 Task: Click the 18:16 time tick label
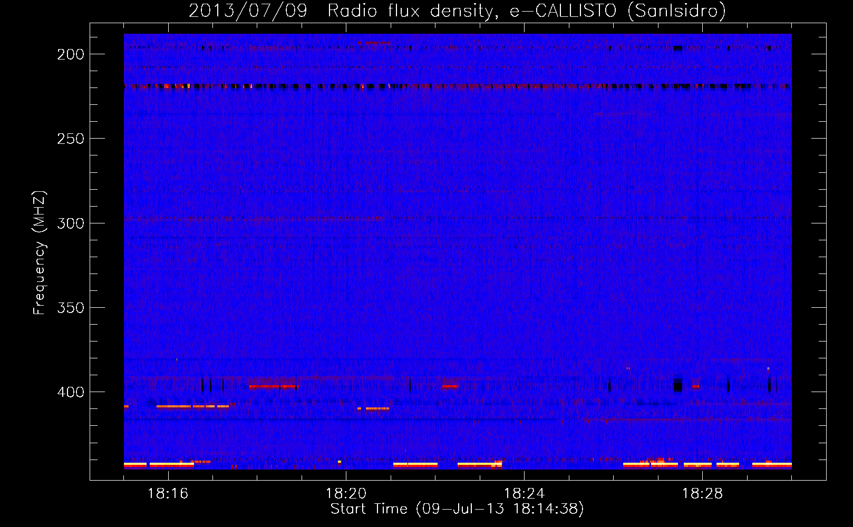[168, 494]
